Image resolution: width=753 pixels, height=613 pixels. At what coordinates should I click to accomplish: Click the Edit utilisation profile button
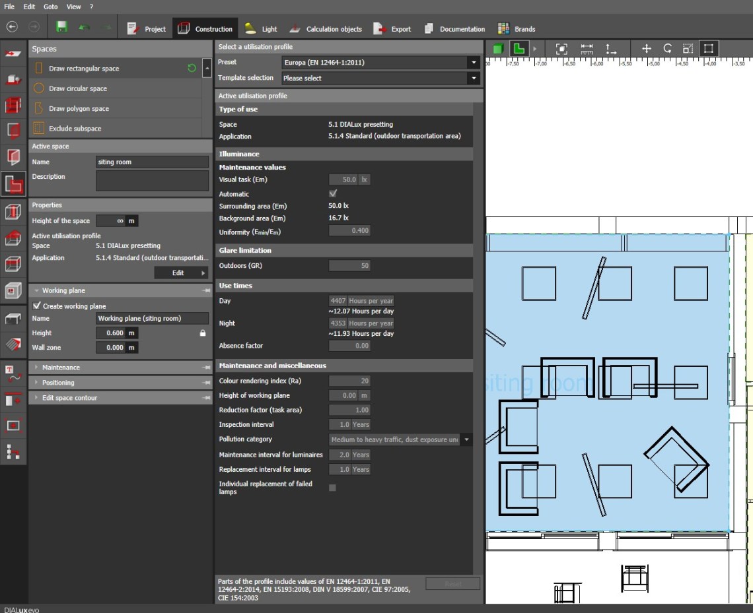tap(181, 273)
